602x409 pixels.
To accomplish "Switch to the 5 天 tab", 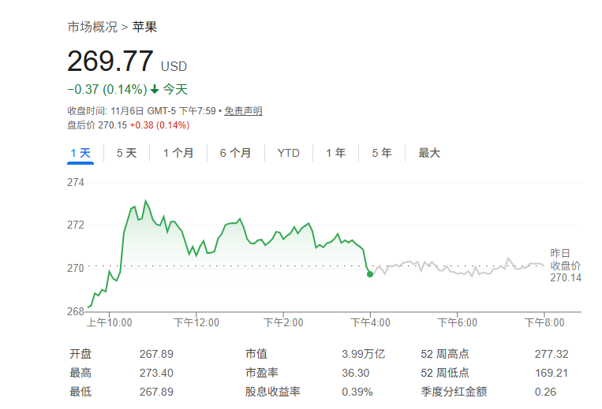I will [x=127, y=154].
